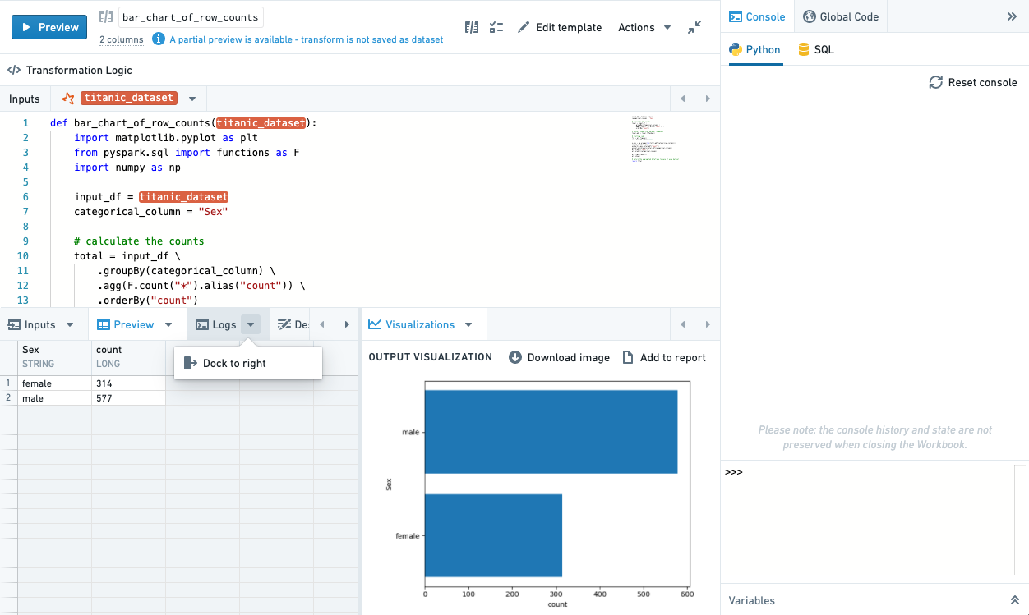1029x615 pixels.
Task: Choose Dock to right from the menu
Action: [x=247, y=363]
